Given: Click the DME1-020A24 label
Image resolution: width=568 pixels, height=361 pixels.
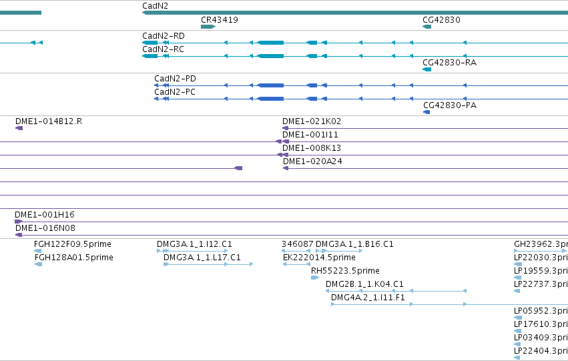Looking at the screenshot, I should pos(312,161).
